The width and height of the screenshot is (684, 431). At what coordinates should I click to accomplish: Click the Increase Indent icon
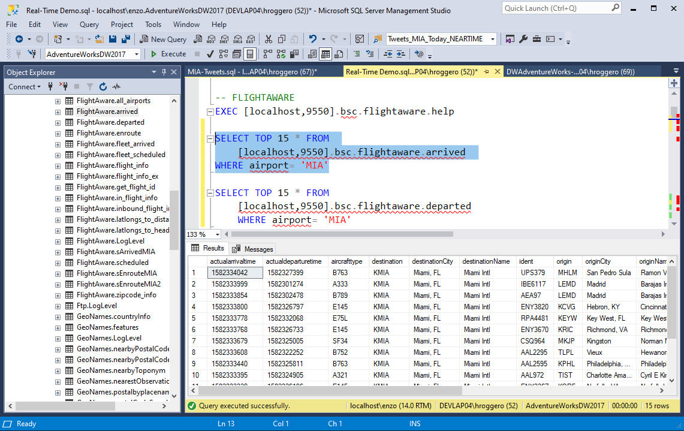tap(401, 54)
